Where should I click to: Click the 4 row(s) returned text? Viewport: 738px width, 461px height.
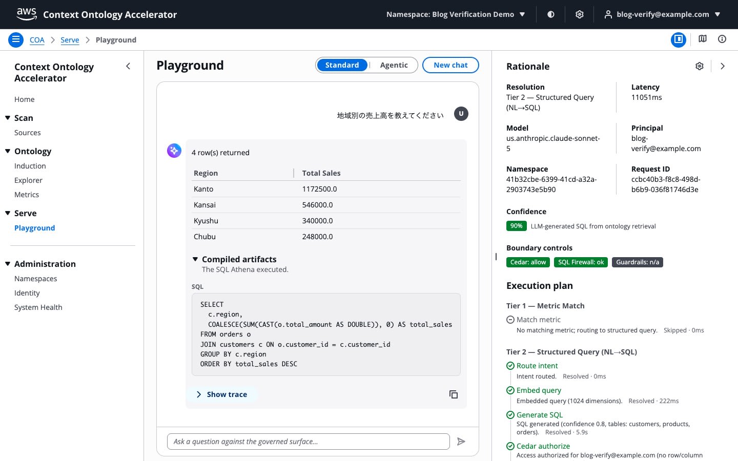220,153
